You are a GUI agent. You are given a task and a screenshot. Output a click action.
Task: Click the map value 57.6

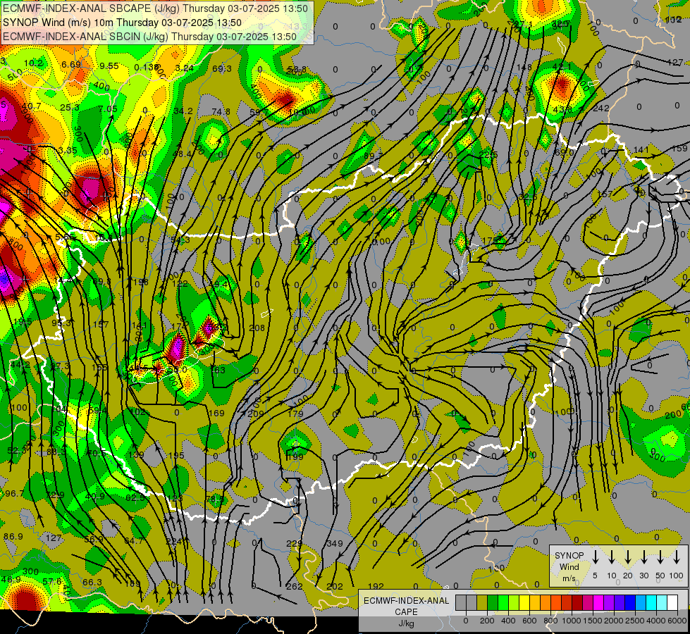(52, 581)
